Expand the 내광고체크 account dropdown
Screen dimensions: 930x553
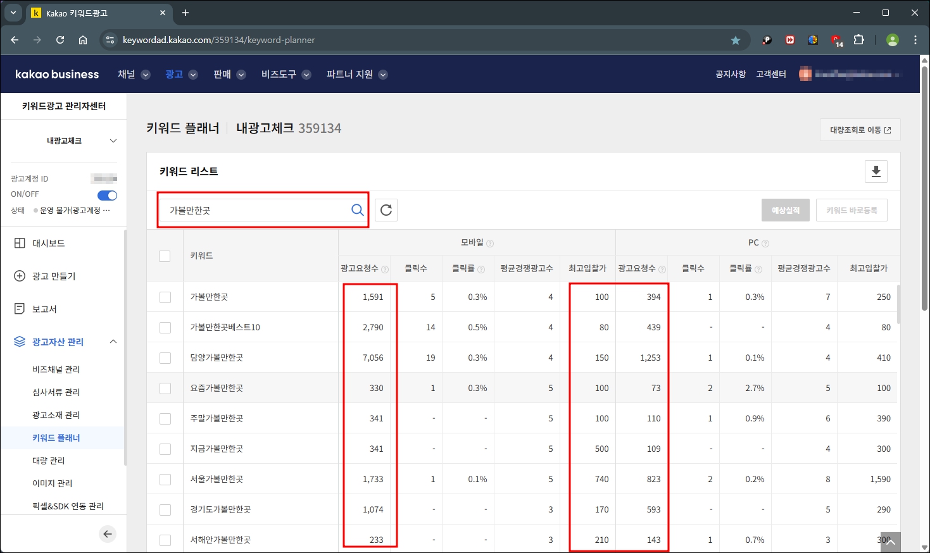pos(114,140)
